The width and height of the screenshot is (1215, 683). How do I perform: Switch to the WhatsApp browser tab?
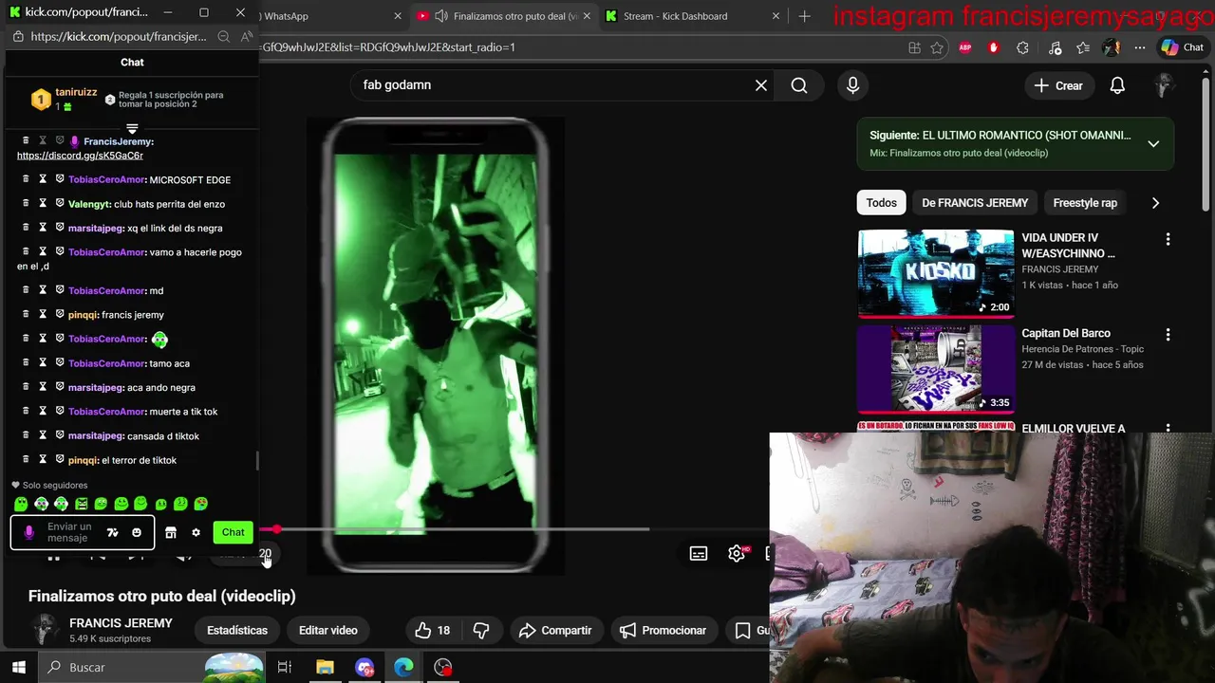[285, 16]
